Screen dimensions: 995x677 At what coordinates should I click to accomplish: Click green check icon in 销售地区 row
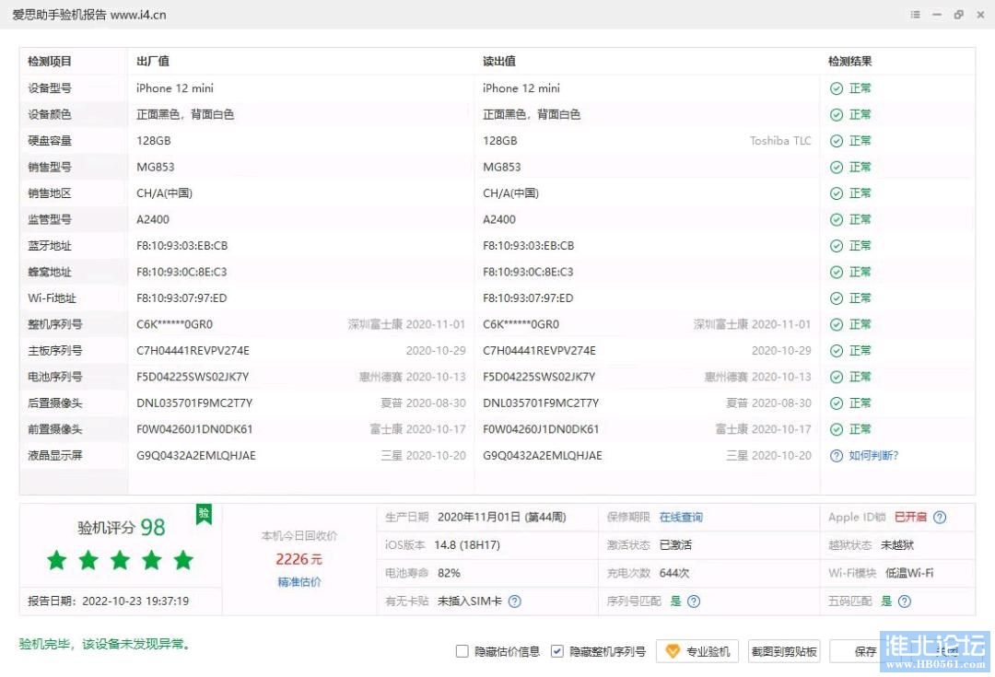click(837, 193)
